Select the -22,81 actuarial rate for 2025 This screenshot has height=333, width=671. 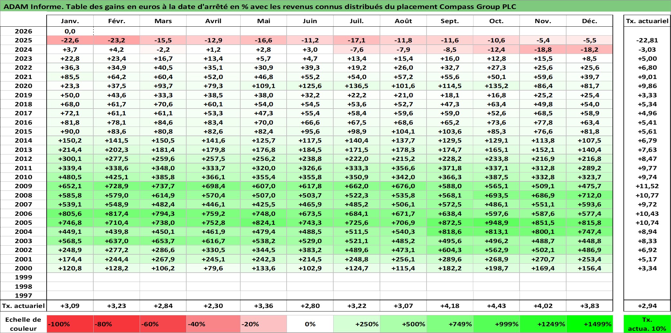[647, 40]
